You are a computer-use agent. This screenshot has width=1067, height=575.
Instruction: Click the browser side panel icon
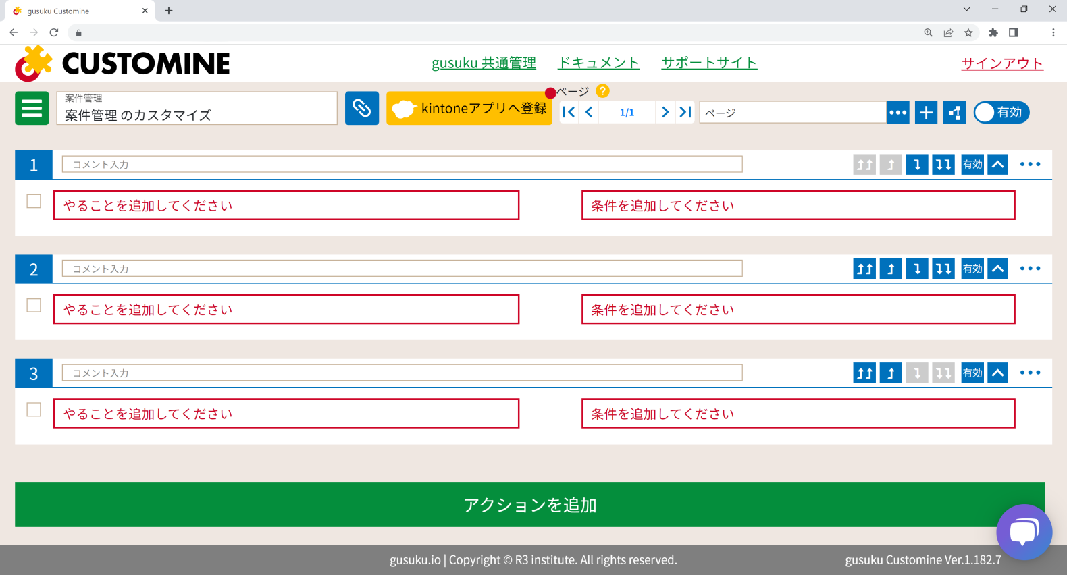1013,32
